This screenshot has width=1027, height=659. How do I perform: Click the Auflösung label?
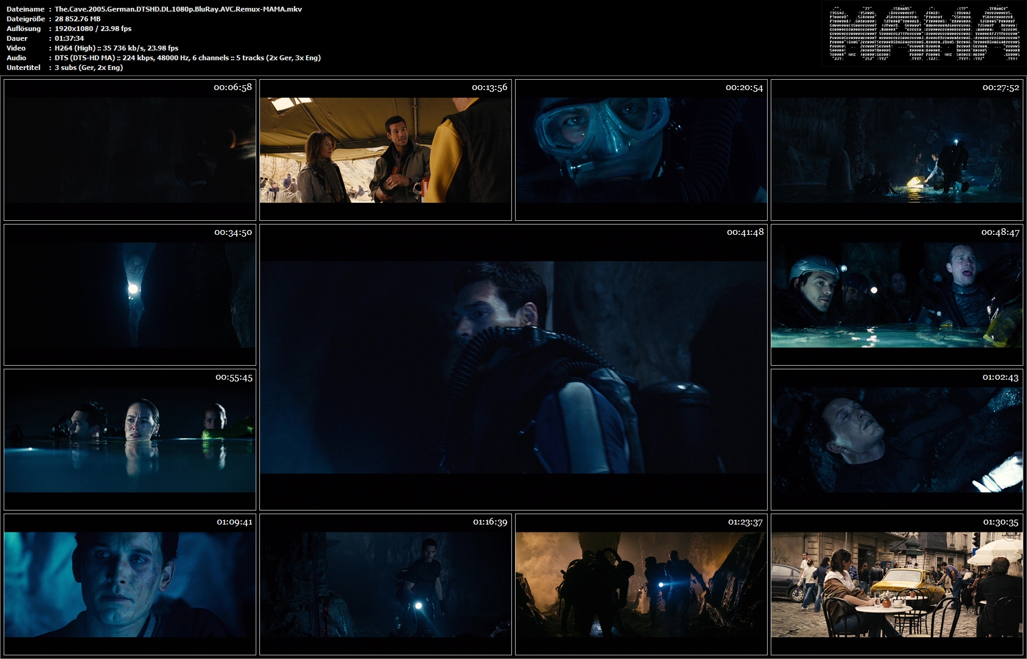pos(24,29)
